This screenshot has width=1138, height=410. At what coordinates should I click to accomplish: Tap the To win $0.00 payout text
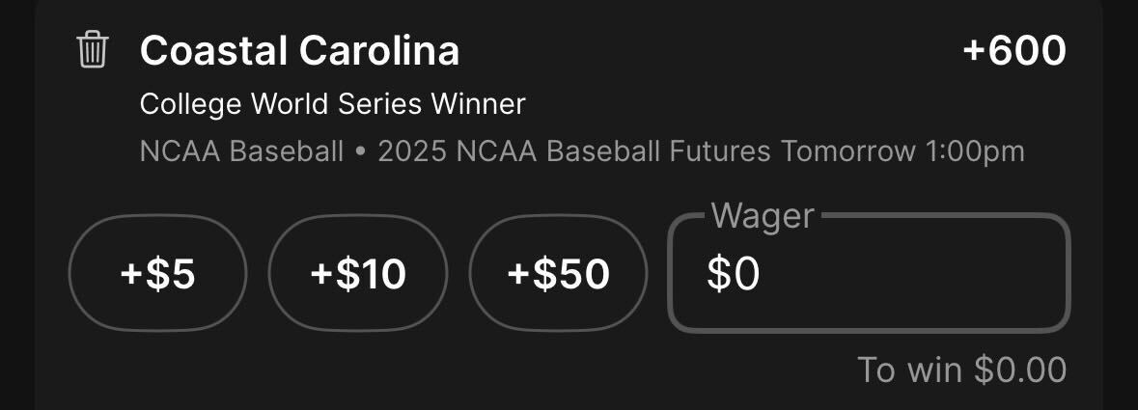[961, 369]
